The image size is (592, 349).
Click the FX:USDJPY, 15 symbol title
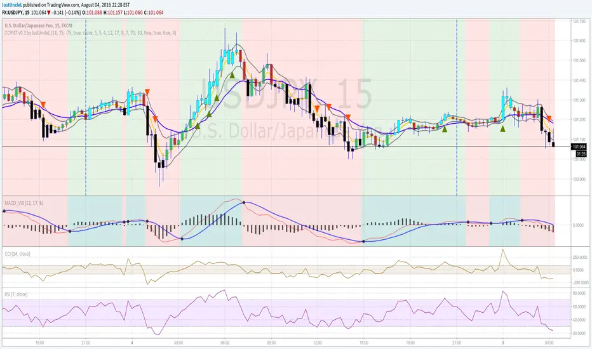coord(16,13)
